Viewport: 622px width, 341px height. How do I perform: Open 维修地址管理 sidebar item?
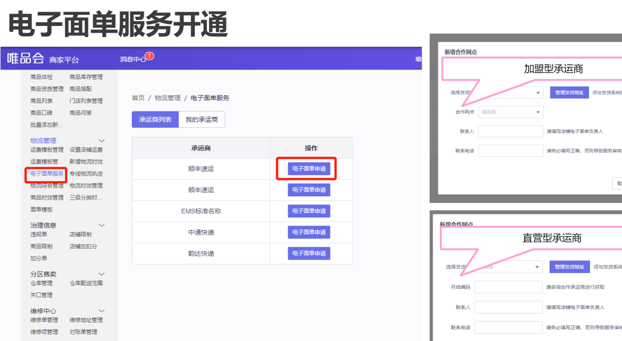tap(86, 320)
